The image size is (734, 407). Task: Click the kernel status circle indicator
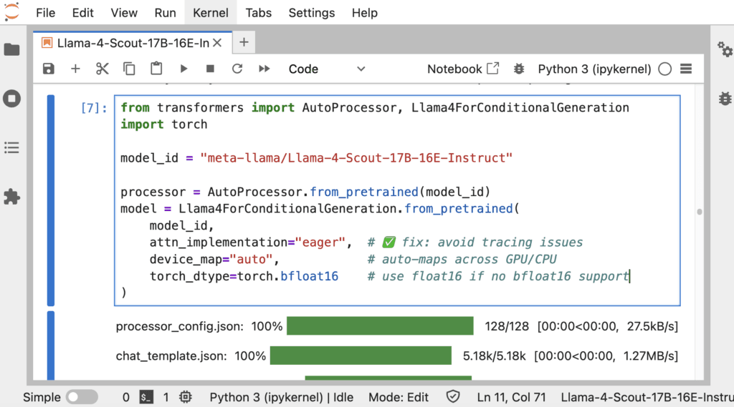[664, 69]
